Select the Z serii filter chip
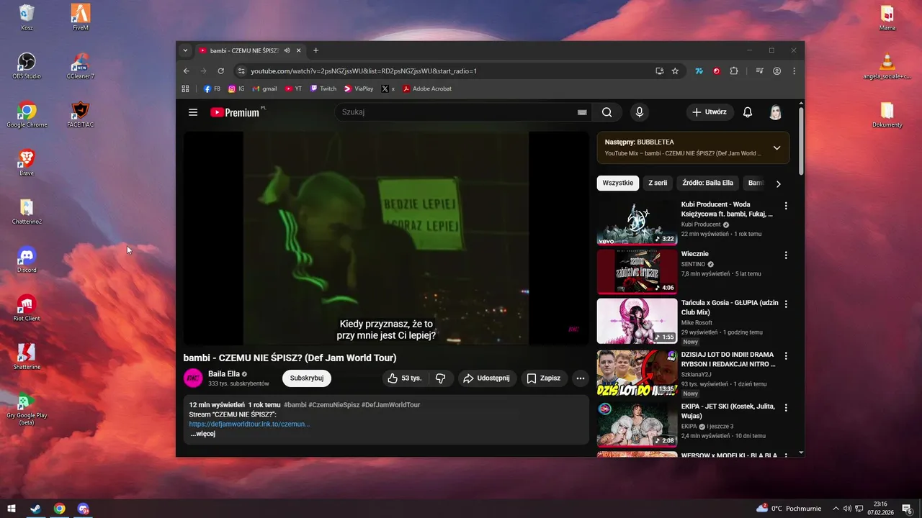This screenshot has height=518, width=922. click(658, 183)
